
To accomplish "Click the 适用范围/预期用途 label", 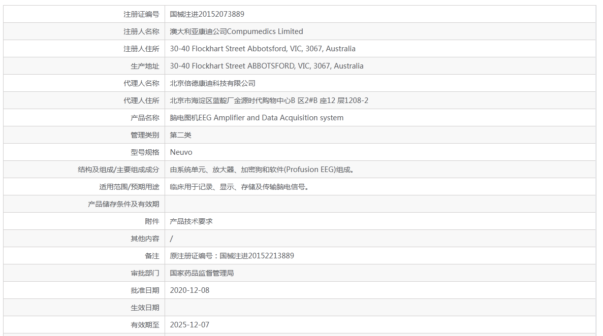I will pos(129,187).
